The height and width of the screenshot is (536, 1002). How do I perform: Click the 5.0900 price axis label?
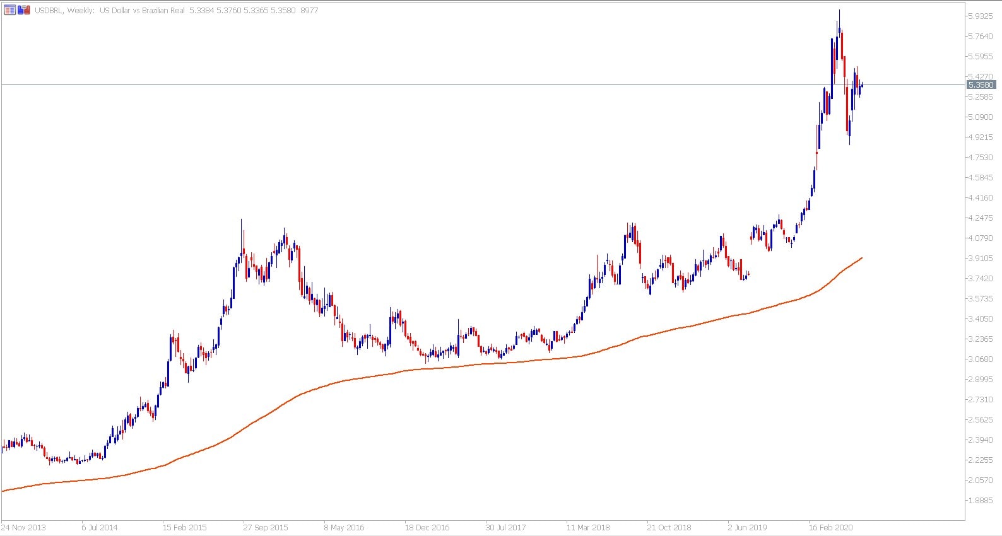click(x=980, y=117)
